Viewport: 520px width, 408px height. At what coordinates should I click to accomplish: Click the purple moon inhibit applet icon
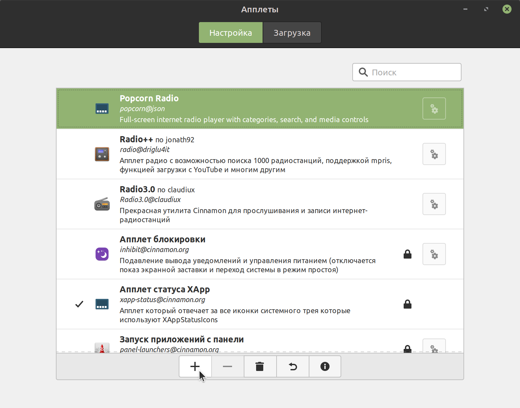pyautogui.click(x=102, y=254)
